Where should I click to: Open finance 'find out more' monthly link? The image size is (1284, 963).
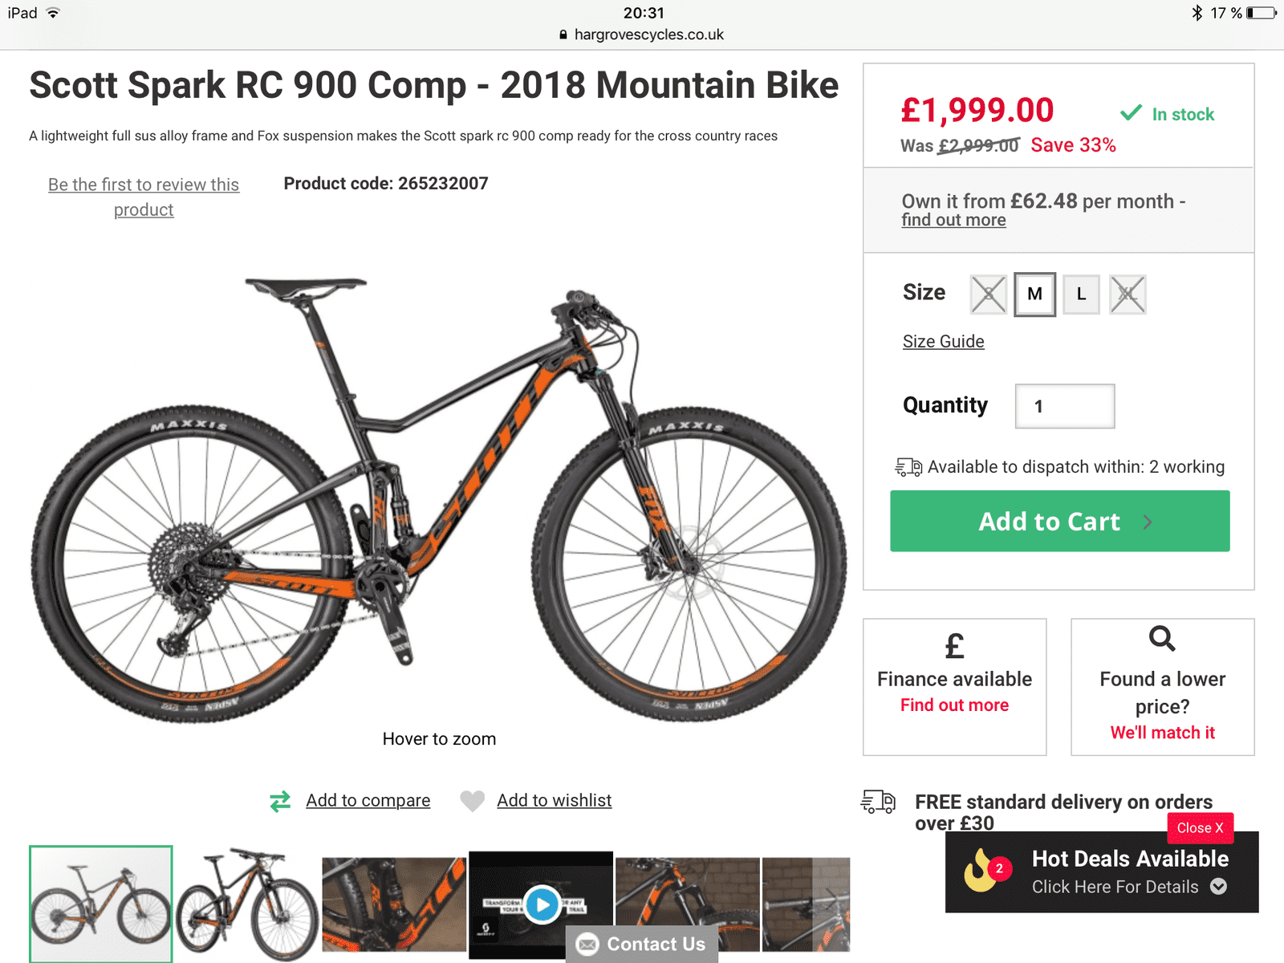pyautogui.click(x=953, y=221)
